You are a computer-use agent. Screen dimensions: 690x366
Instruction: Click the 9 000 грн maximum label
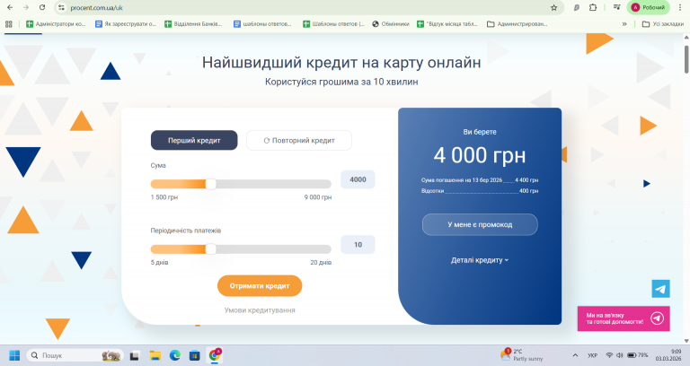point(318,197)
